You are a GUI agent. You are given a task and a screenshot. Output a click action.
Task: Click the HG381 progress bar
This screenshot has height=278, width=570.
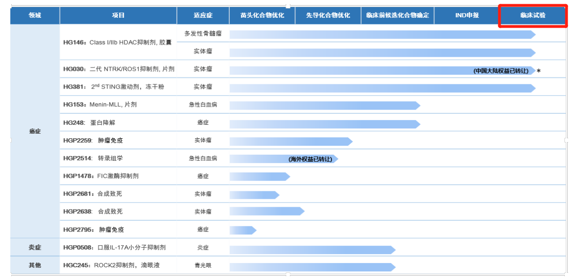pos(382,88)
